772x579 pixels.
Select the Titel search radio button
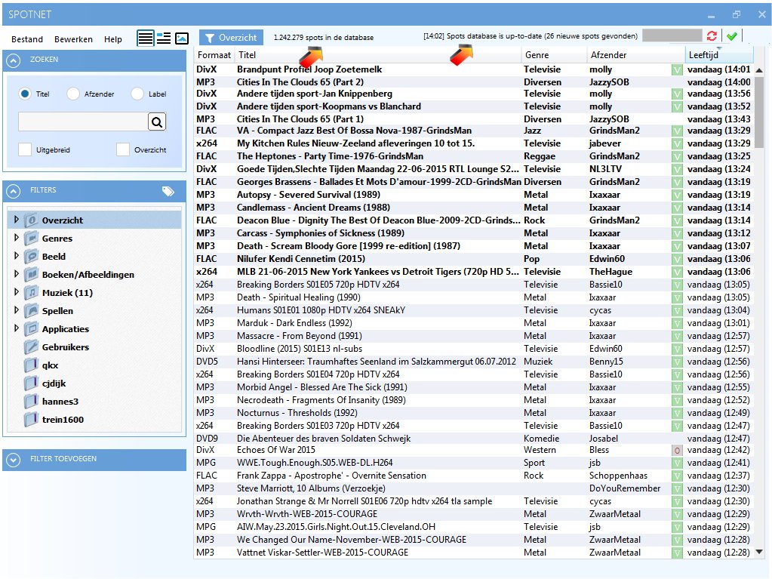25,93
